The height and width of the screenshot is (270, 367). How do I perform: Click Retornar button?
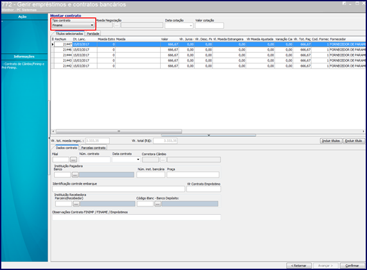click(x=299, y=266)
